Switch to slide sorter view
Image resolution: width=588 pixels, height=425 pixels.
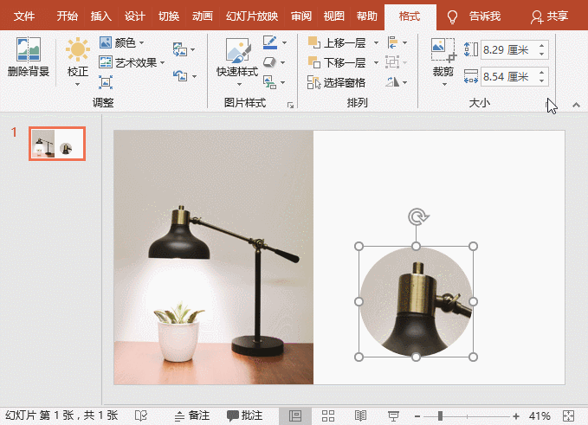[x=328, y=415]
